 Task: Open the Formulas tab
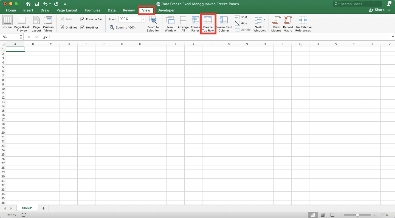pos(92,10)
